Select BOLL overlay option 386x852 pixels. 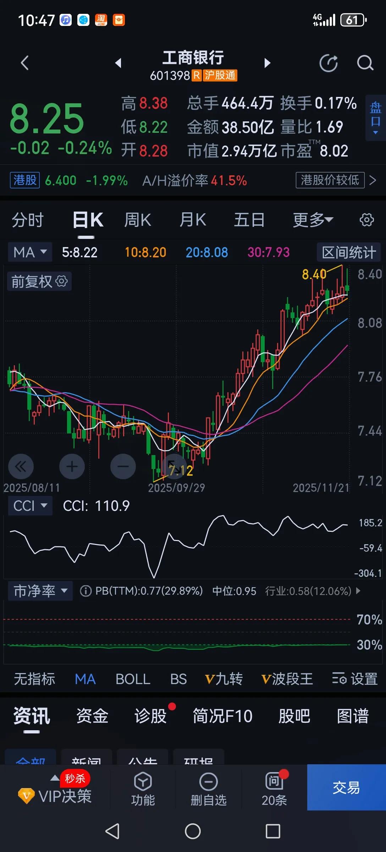point(133,679)
